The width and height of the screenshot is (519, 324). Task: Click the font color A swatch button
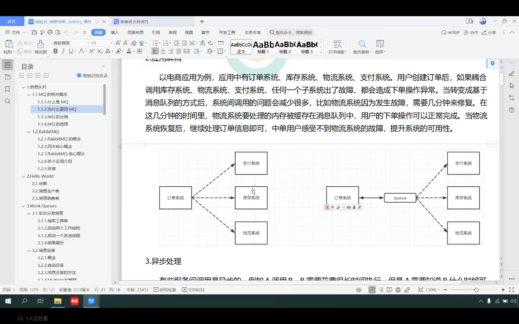click(x=128, y=51)
